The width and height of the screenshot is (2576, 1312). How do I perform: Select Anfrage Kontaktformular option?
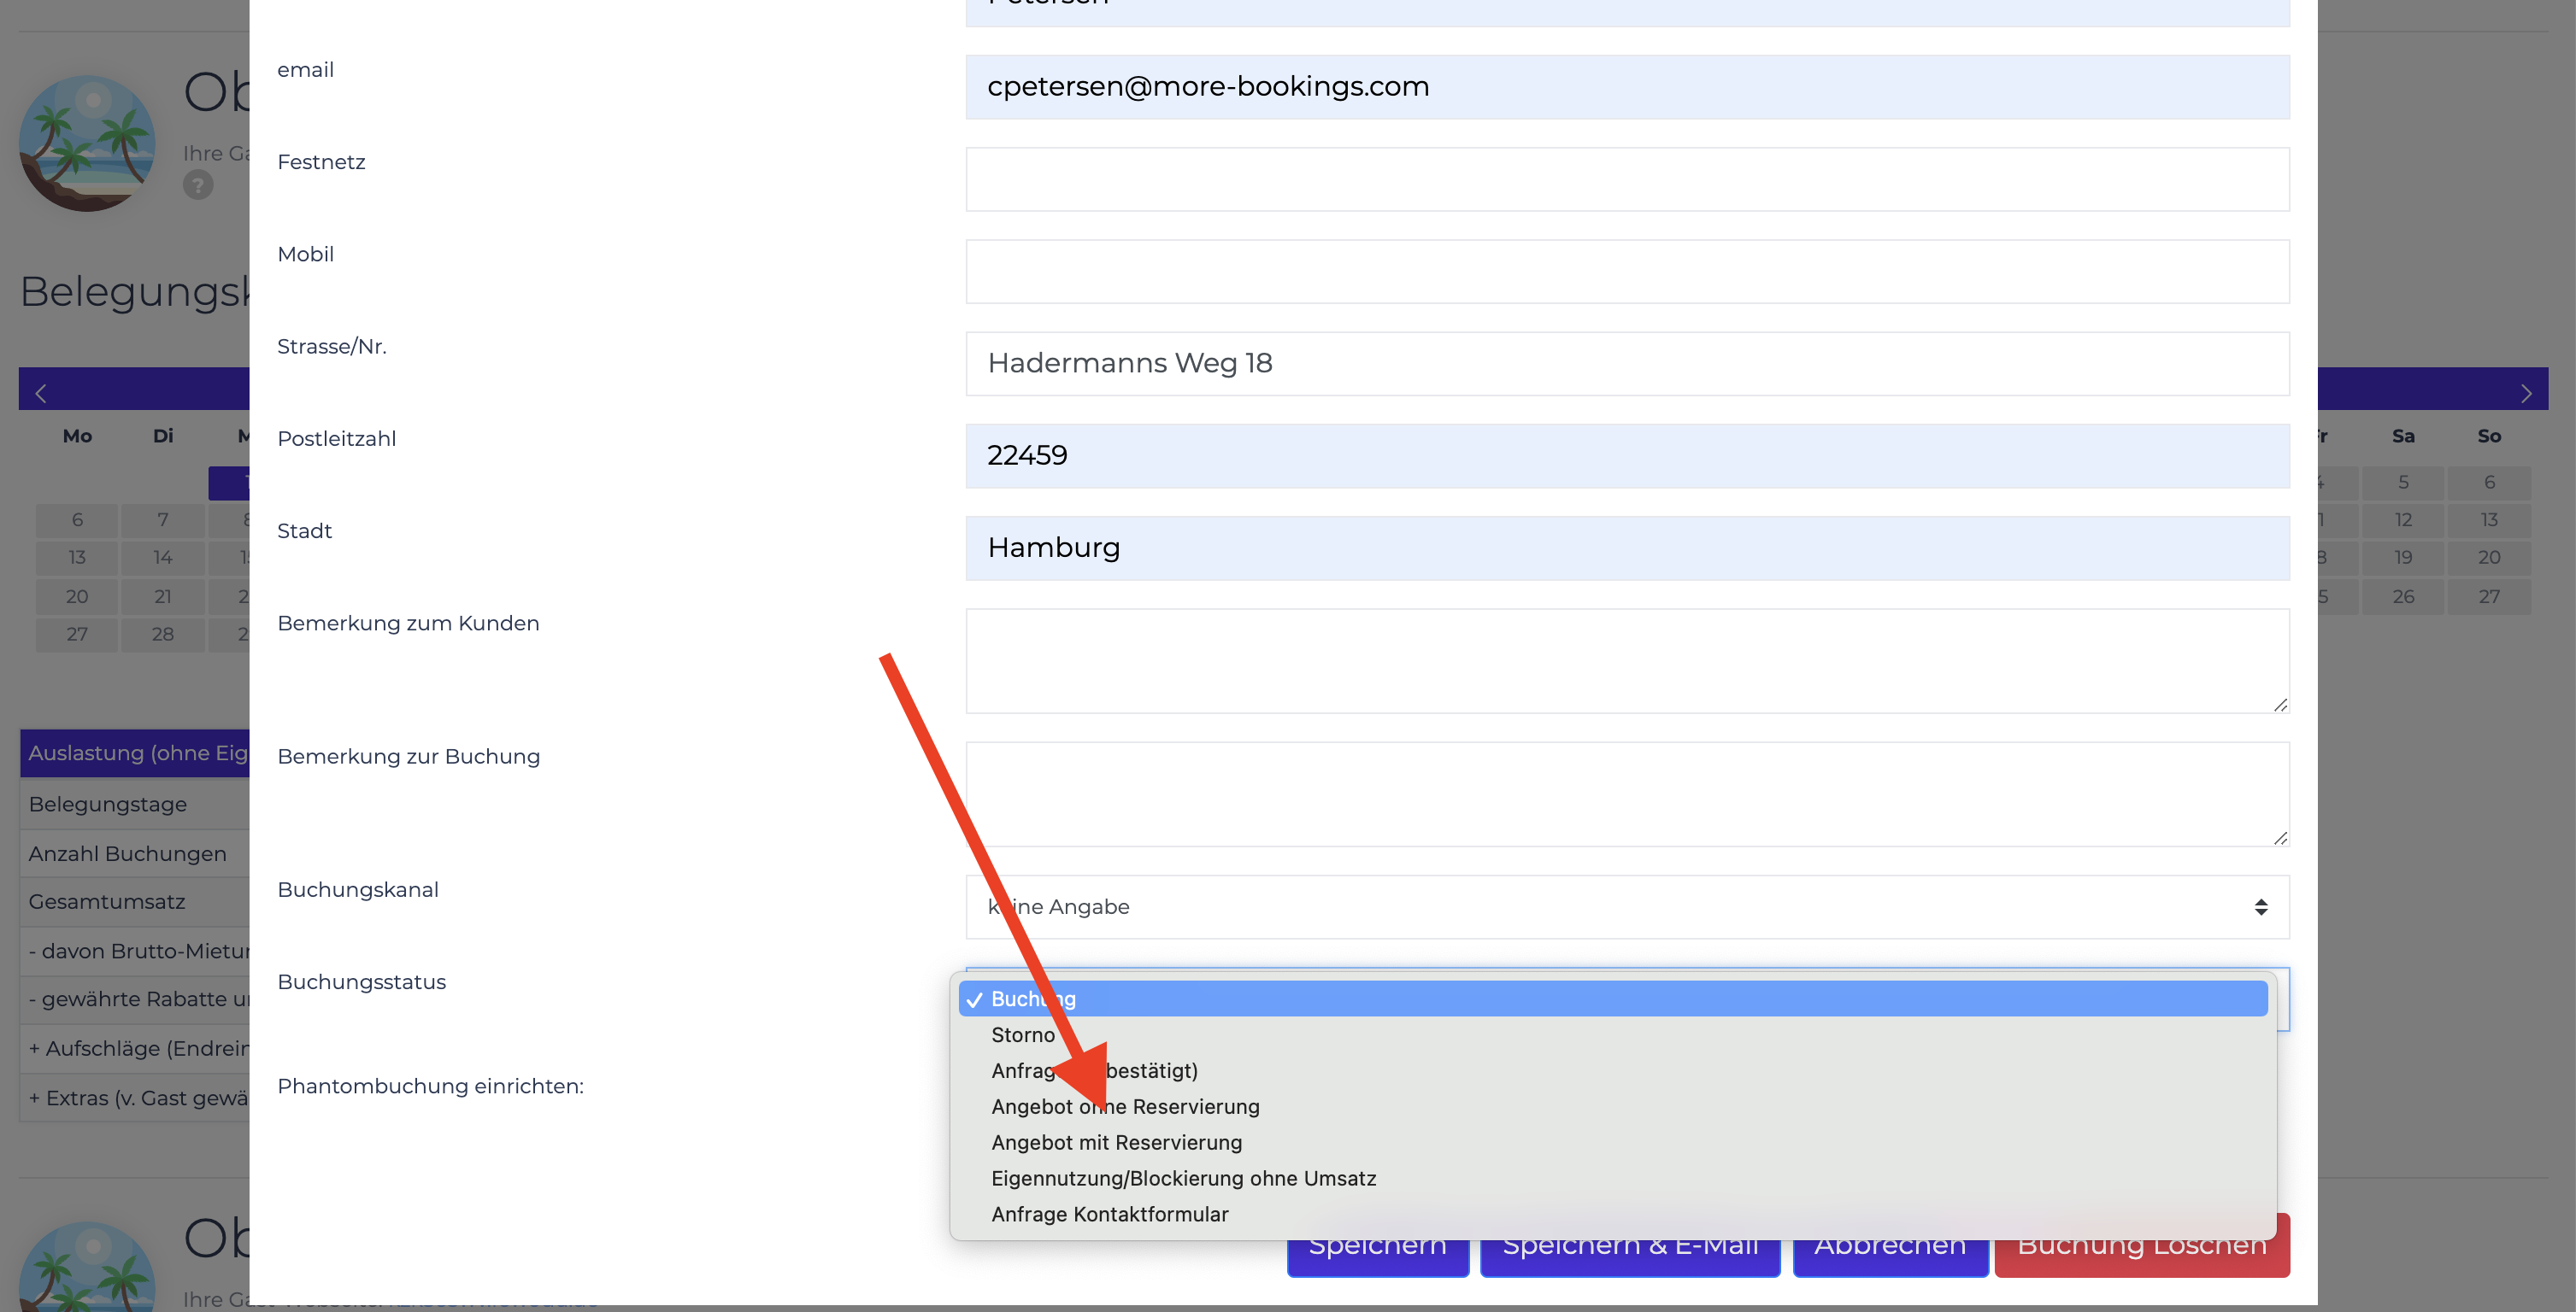click(x=1612, y=1214)
